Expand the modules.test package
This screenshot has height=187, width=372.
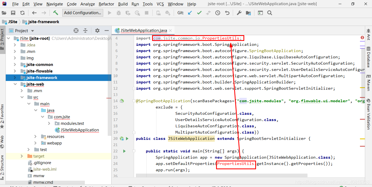[49, 123]
